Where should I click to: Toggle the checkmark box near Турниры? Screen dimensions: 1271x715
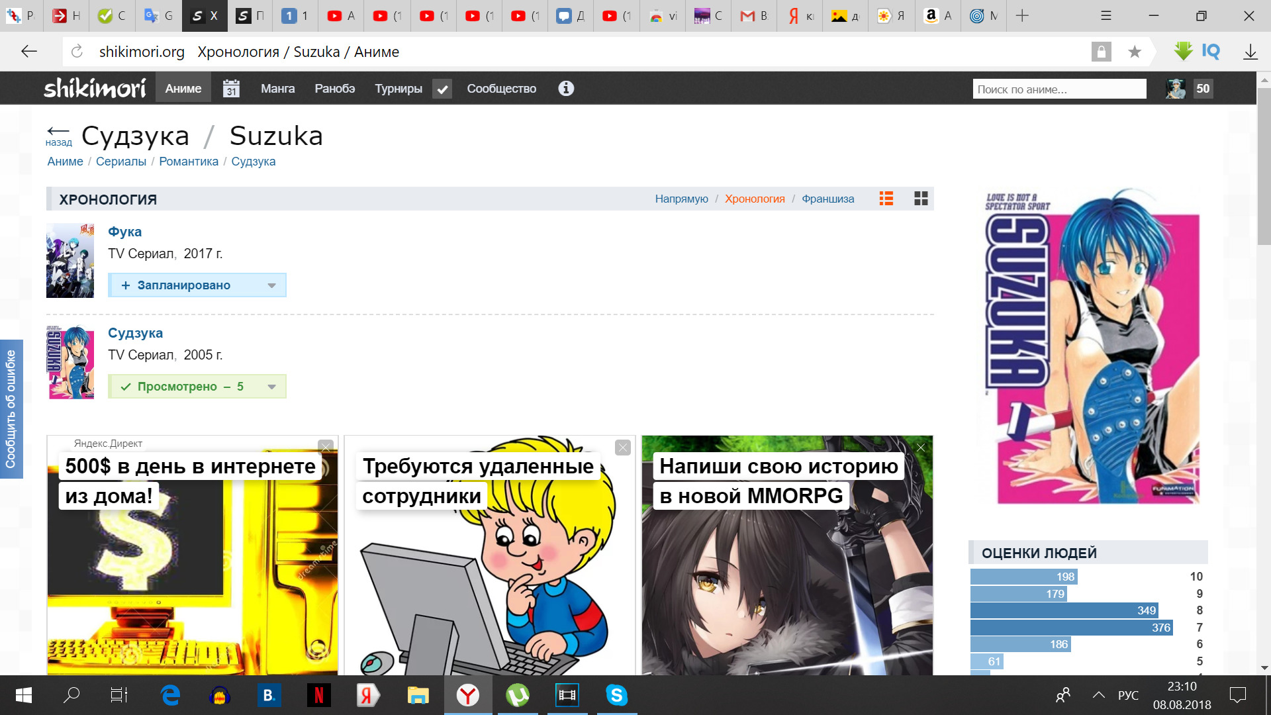tap(442, 89)
